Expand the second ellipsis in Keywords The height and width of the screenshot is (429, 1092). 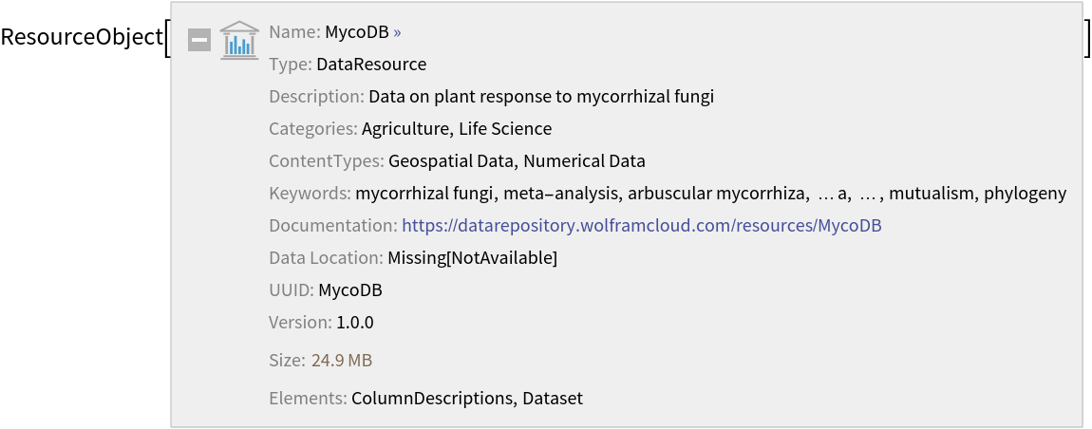pyautogui.click(x=867, y=194)
